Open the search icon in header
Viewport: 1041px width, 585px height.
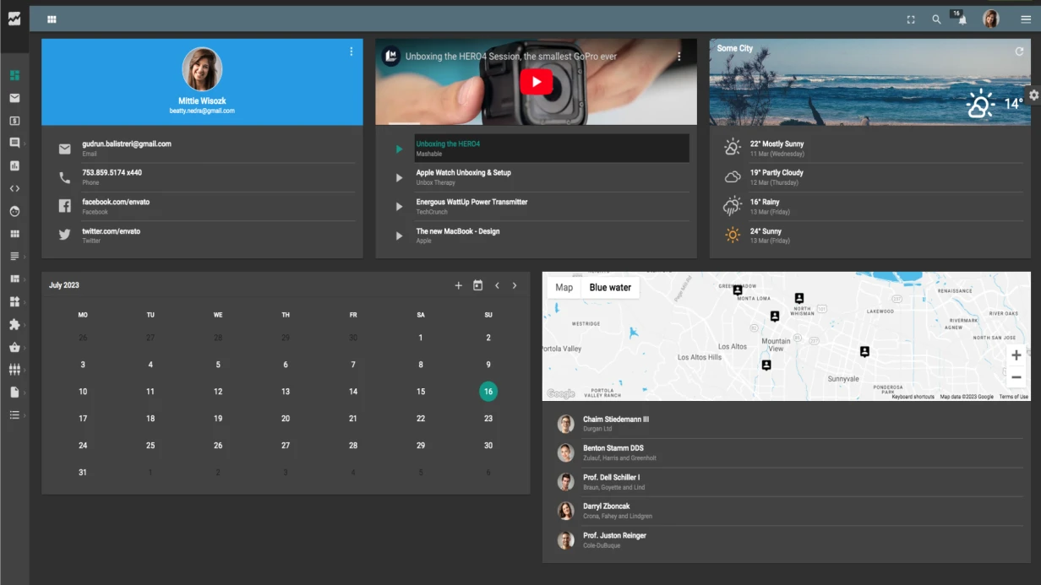coord(936,19)
